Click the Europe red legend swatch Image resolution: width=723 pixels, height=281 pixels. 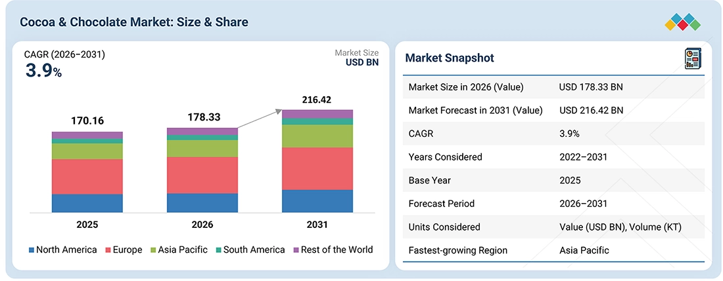(108, 250)
